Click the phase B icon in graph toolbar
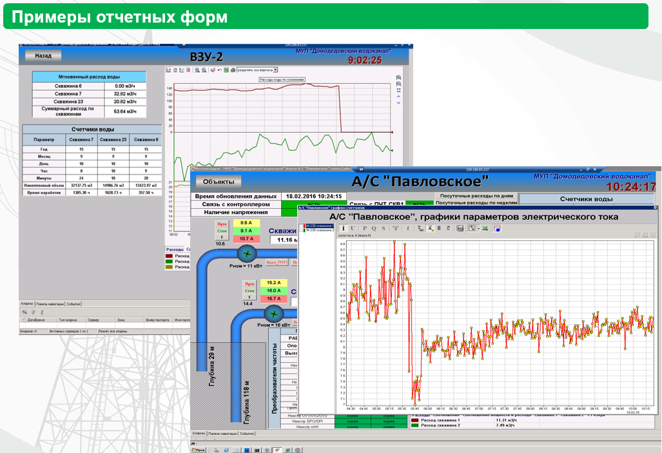This screenshot has height=453, width=662. [439, 228]
